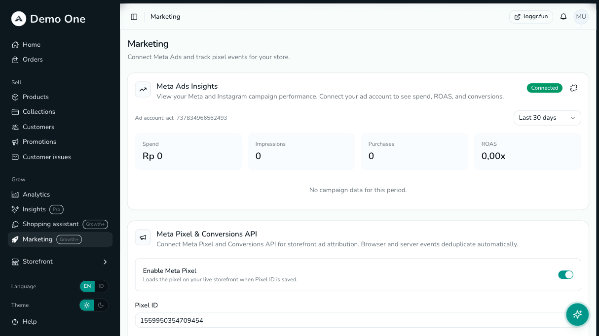Switch language to ID
The image size is (599, 336).
(101, 286)
